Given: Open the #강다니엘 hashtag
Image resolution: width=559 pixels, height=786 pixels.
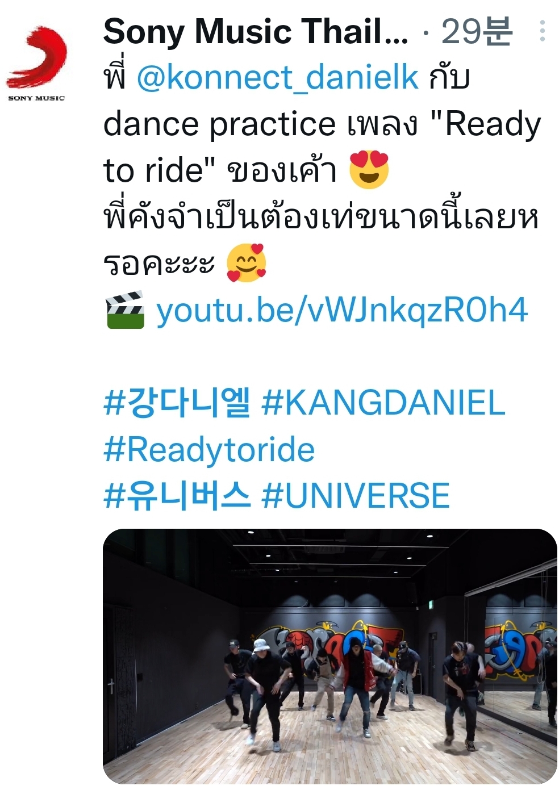Looking at the screenshot, I should click(x=177, y=403).
